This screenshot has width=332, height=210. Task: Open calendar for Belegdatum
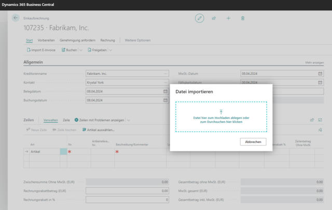tap(165, 91)
